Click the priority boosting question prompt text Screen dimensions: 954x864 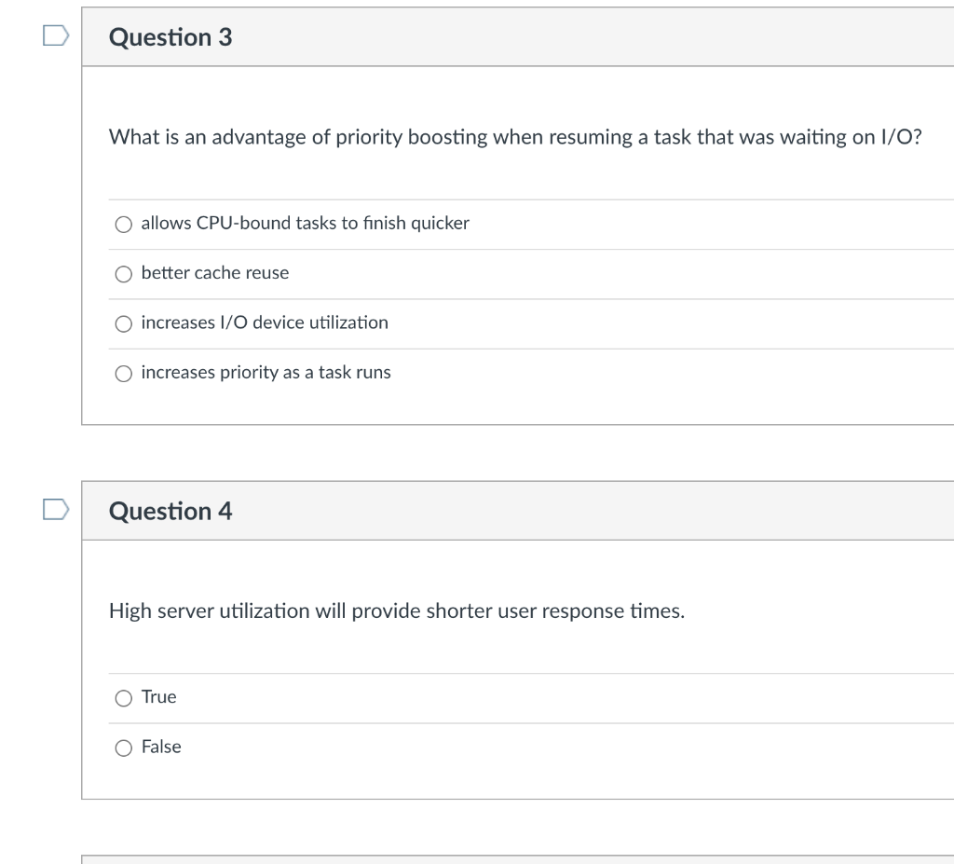515,138
